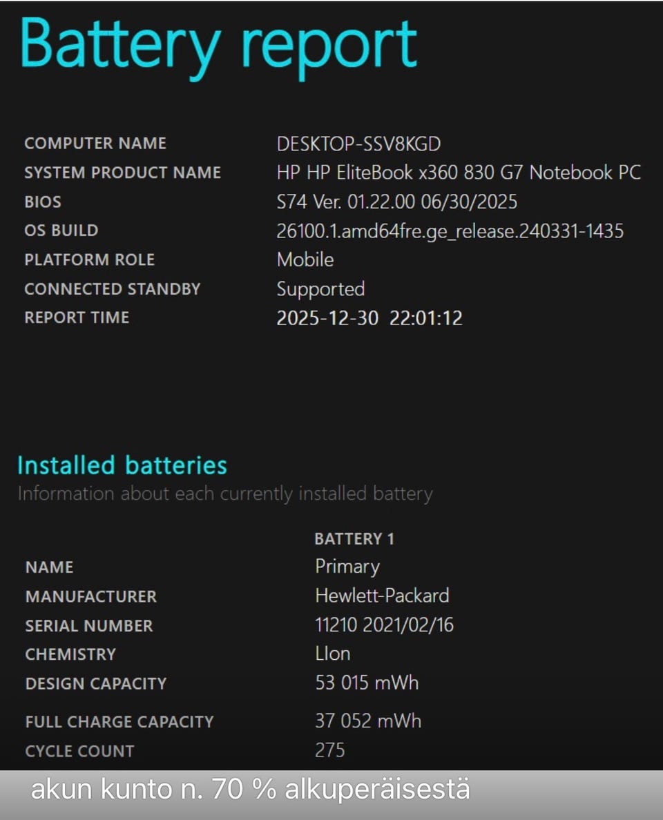Select the report time 2025-12-30 22:01:12
The image size is (663, 820).
click(x=369, y=318)
